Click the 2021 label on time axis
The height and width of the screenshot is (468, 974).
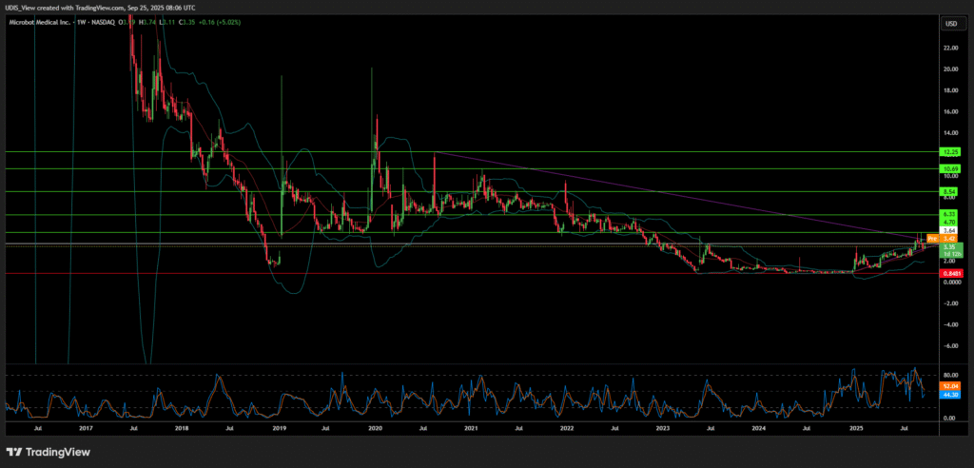pyautogui.click(x=471, y=429)
